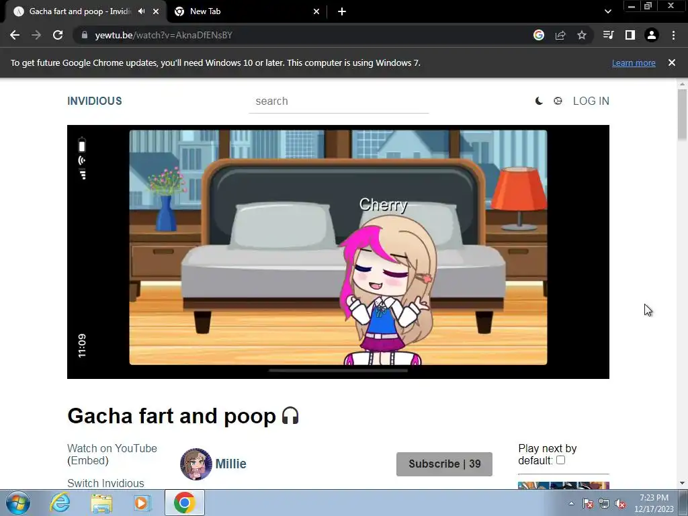
Task: Click the page scroll-down arrow
Action: coord(682,484)
